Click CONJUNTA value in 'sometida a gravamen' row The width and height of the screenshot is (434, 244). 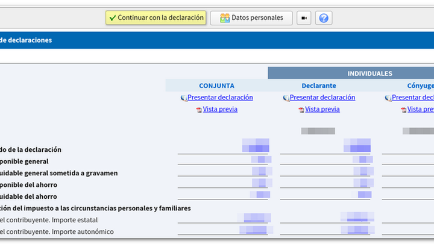click(262, 171)
